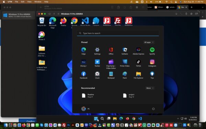Open File Explorer from the Windows taskbar
Screen dimensions: 206x129
point(115,119)
